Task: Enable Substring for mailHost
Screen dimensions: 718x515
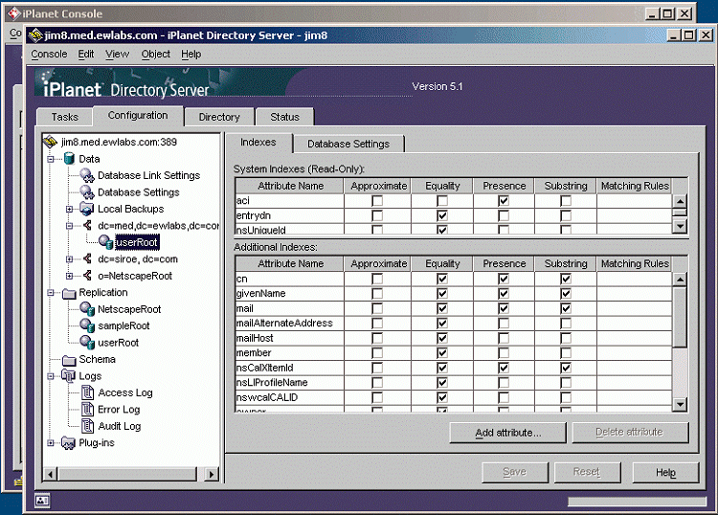Action: coord(566,338)
